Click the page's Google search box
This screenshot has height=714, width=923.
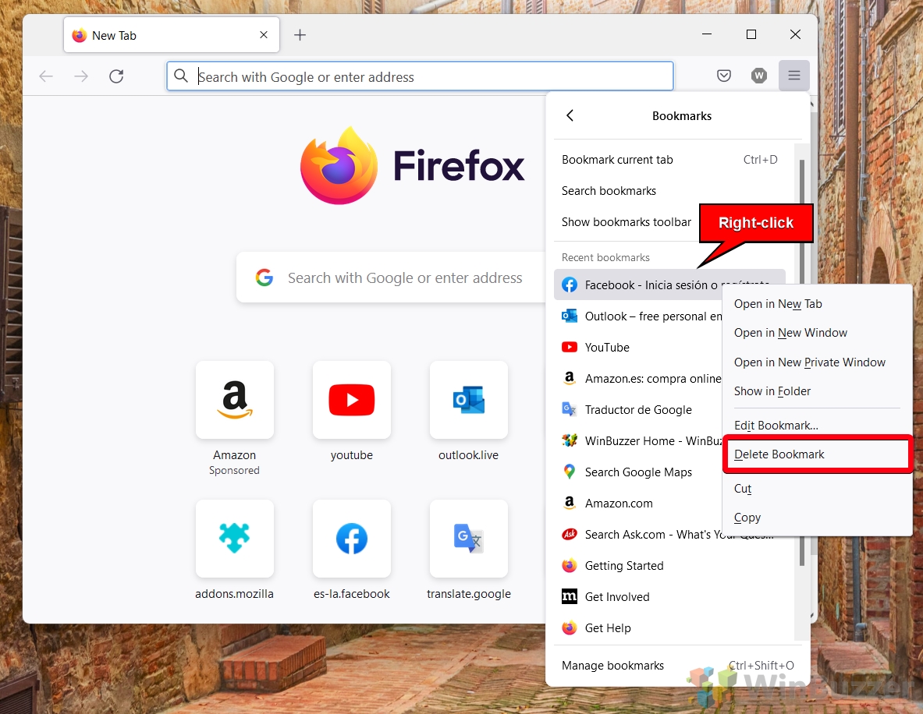[391, 277]
